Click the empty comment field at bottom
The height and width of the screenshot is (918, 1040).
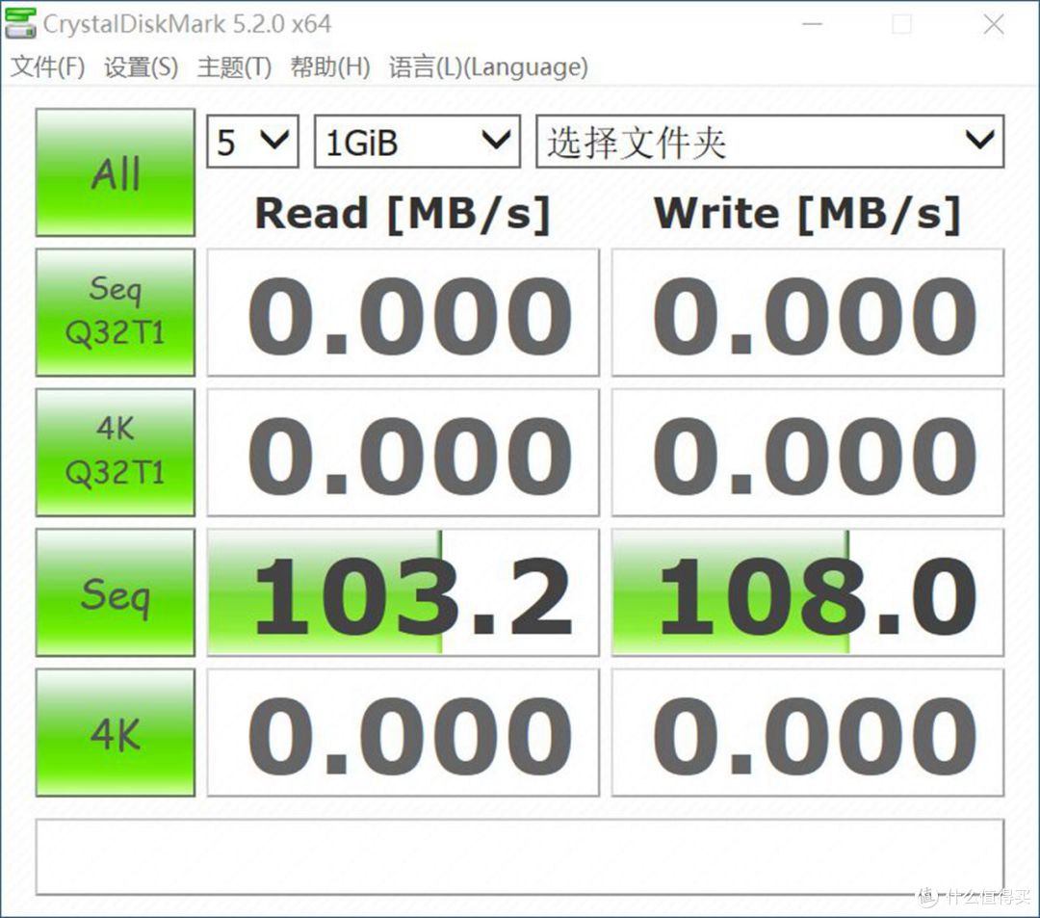520,857
